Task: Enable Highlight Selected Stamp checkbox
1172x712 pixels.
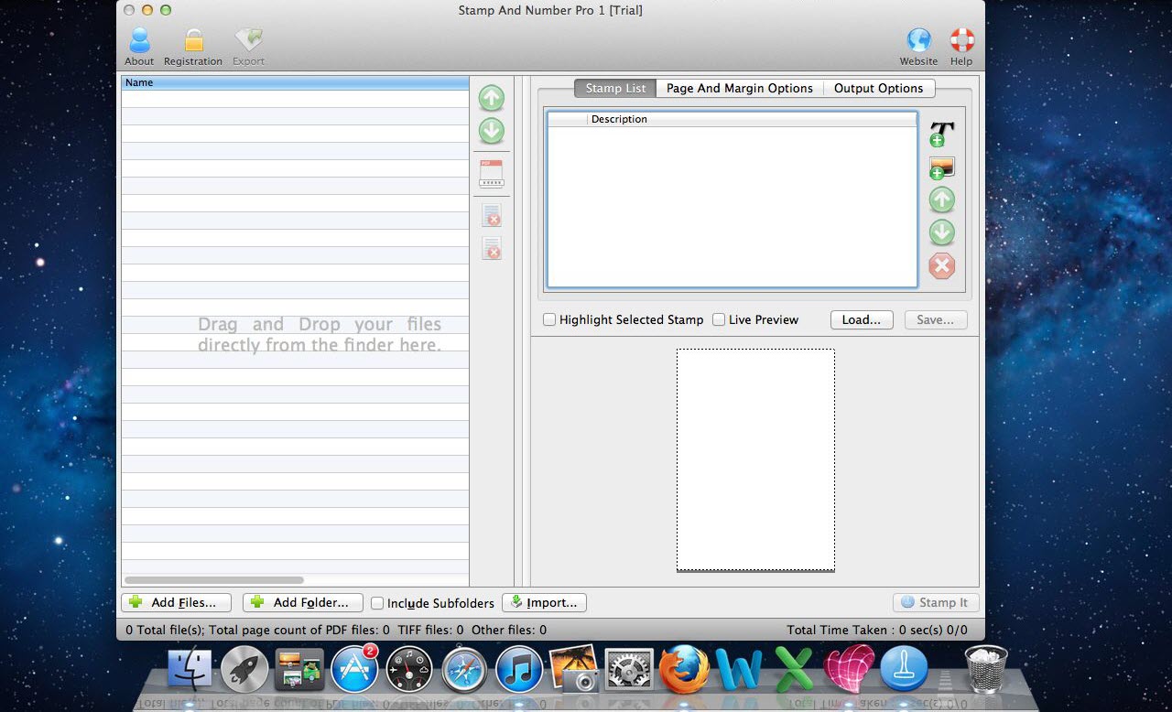Action: click(x=549, y=319)
